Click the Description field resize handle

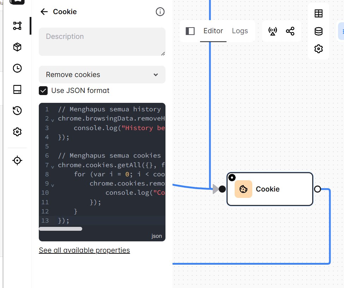(x=163, y=54)
